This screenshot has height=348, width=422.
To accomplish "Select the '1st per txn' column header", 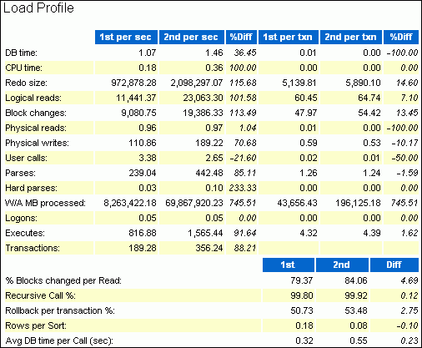I will 289,37.
